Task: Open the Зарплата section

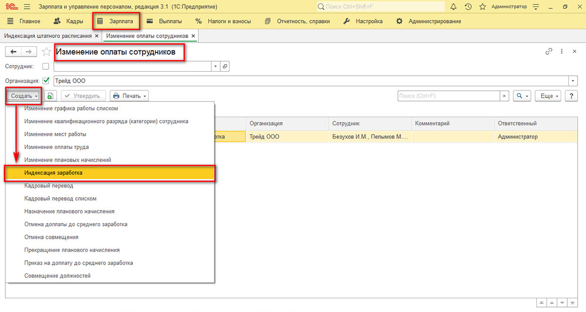Action: tap(116, 21)
